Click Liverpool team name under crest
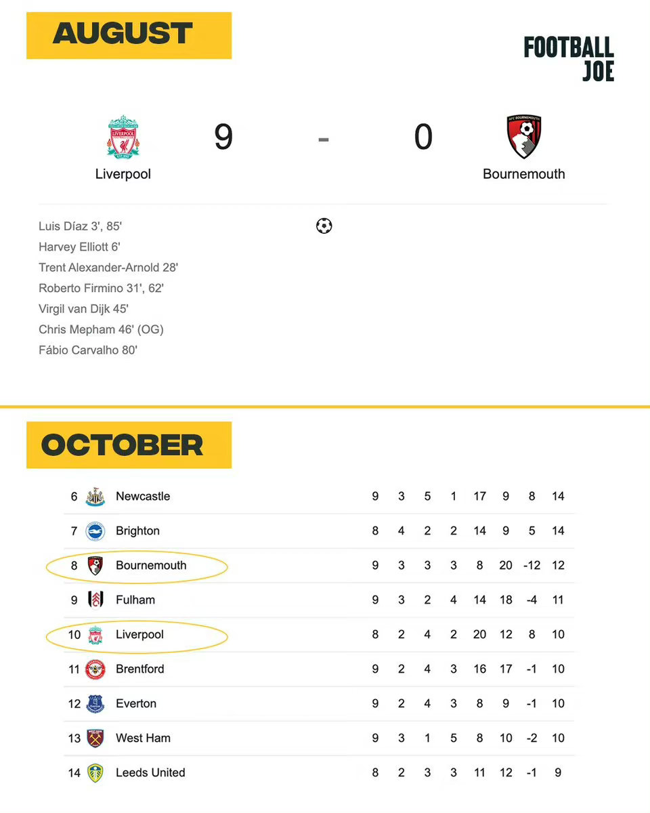 point(123,174)
